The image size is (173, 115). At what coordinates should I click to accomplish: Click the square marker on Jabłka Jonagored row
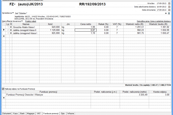[11, 33]
